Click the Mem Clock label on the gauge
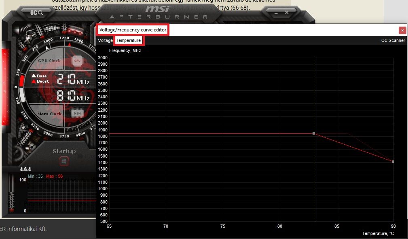Image resolution: width=408 pixels, height=239 pixels. pyautogui.click(x=49, y=114)
